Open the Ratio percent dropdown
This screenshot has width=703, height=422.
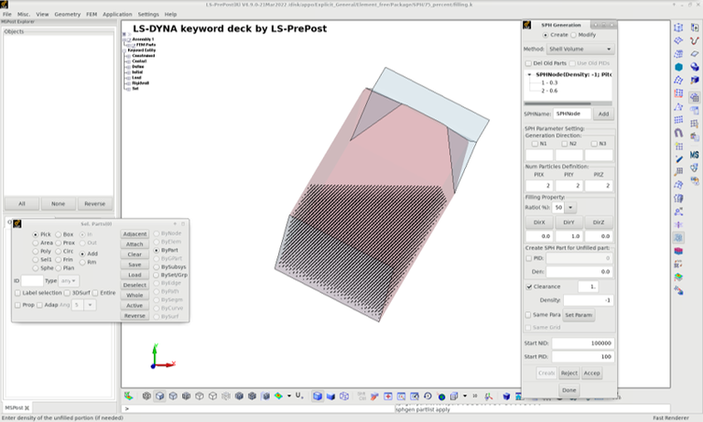[558, 208]
